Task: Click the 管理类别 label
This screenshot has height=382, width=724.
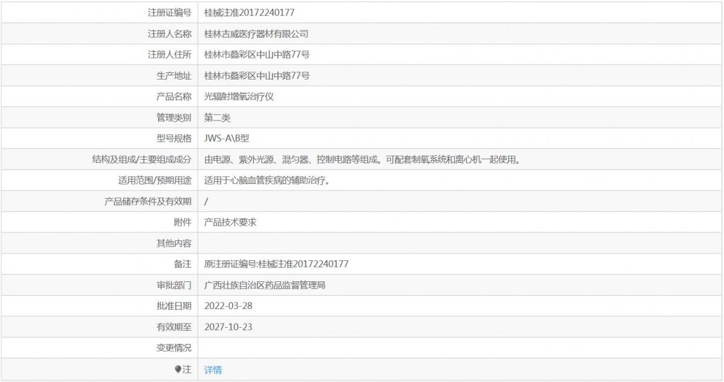Action: pyautogui.click(x=174, y=117)
